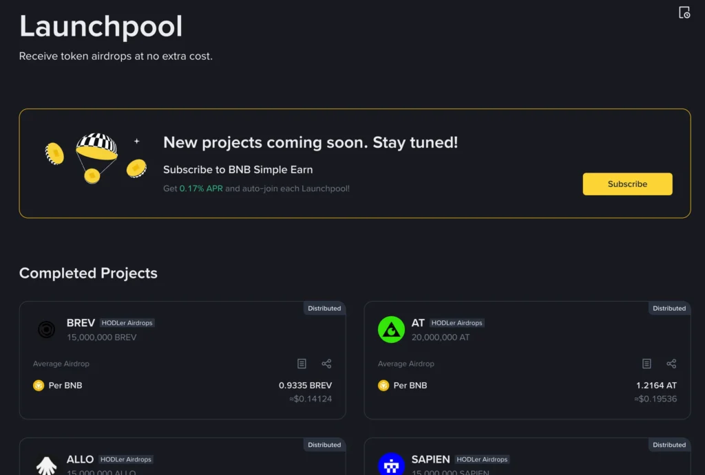The height and width of the screenshot is (475, 705).
Task: Click Distributed badge on AT card
Action: tap(669, 309)
